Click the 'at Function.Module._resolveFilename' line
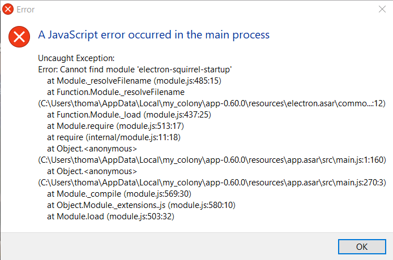 tap(116, 92)
